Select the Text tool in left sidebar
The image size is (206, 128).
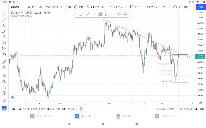coord(4,37)
